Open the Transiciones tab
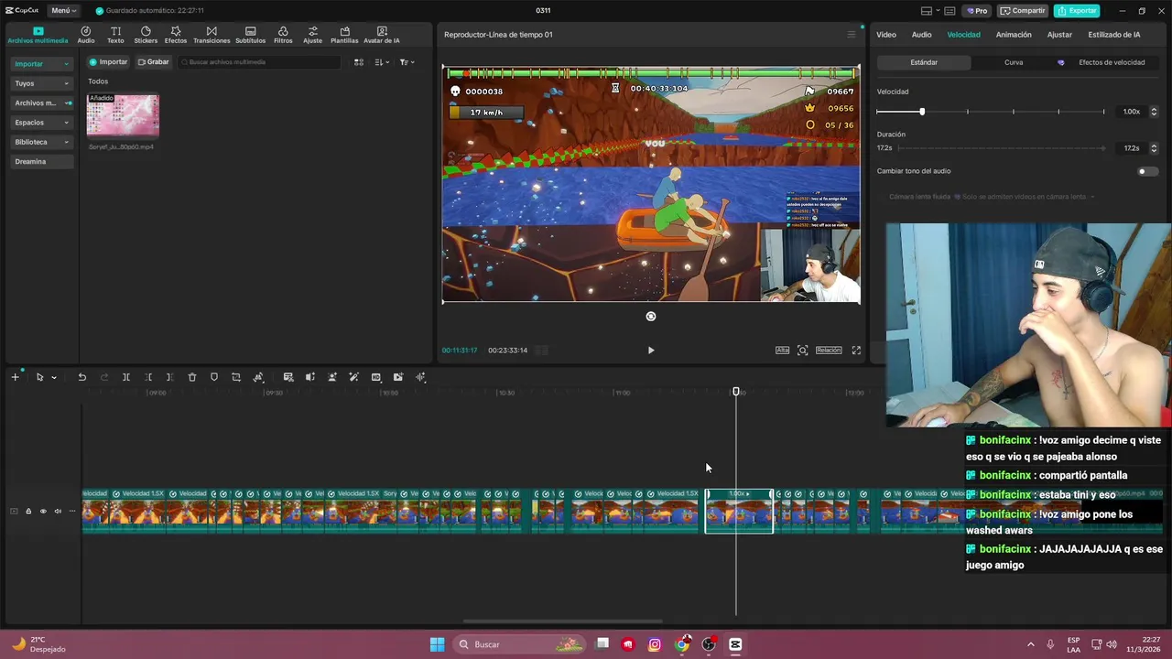Image resolution: width=1172 pixels, height=659 pixels. click(x=212, y=35)
